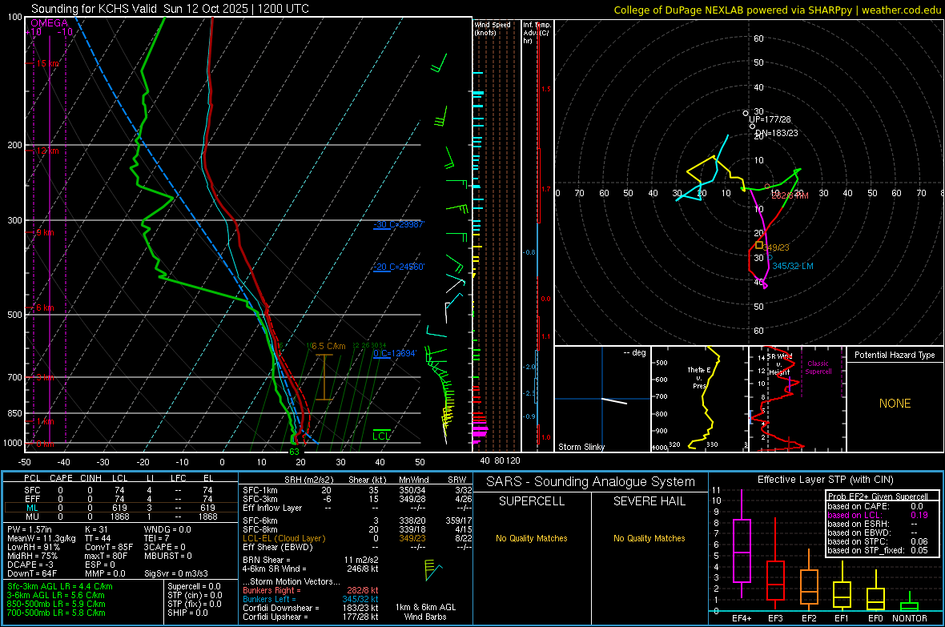The height and width of the screenshot is (627, 945).
Task: Click the Inf. Temp. Adv. header
Action: [537, 33]
